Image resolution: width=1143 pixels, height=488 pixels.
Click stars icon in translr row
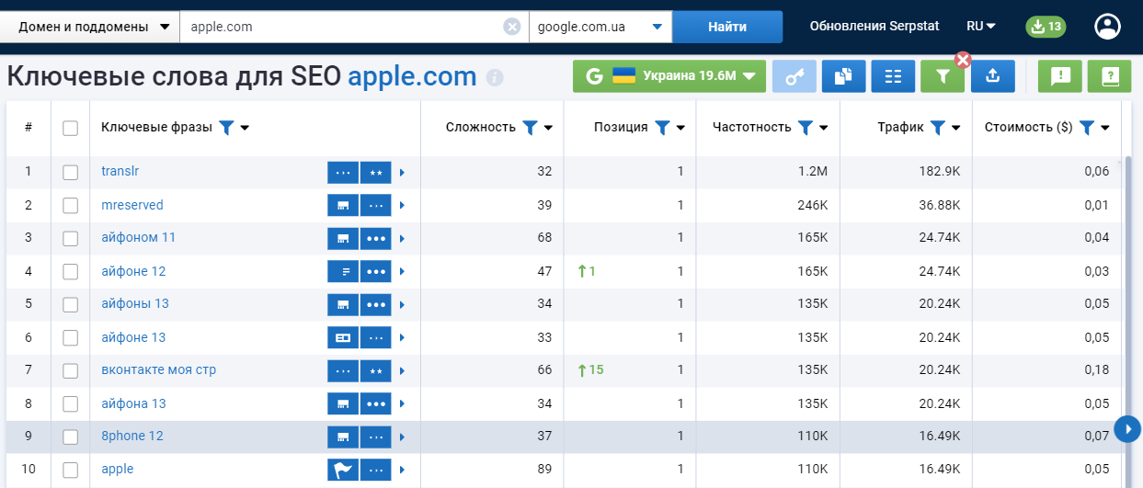376,172
